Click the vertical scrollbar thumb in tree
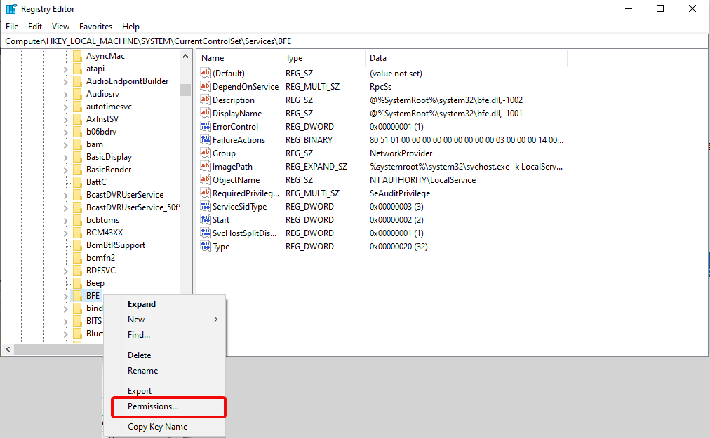710x438 pixels. click(185, 90)
